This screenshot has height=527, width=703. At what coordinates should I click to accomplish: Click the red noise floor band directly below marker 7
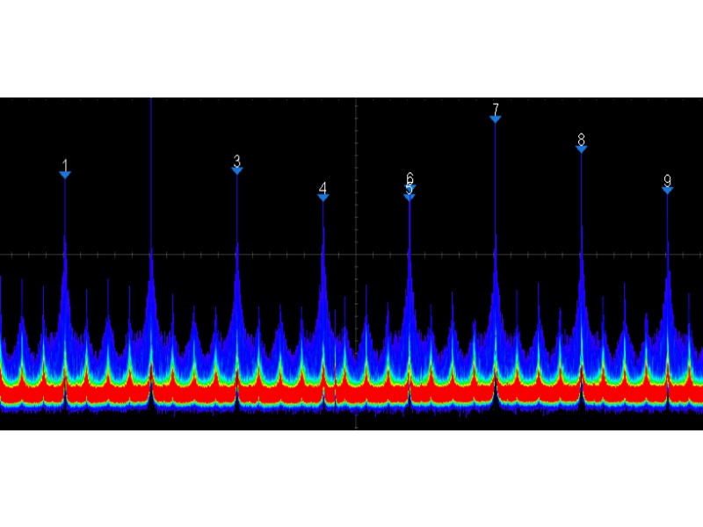496,393
